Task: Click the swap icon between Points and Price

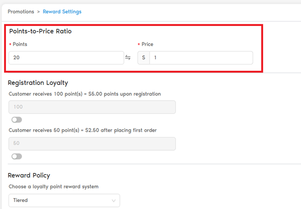Action: pos(128,58)
